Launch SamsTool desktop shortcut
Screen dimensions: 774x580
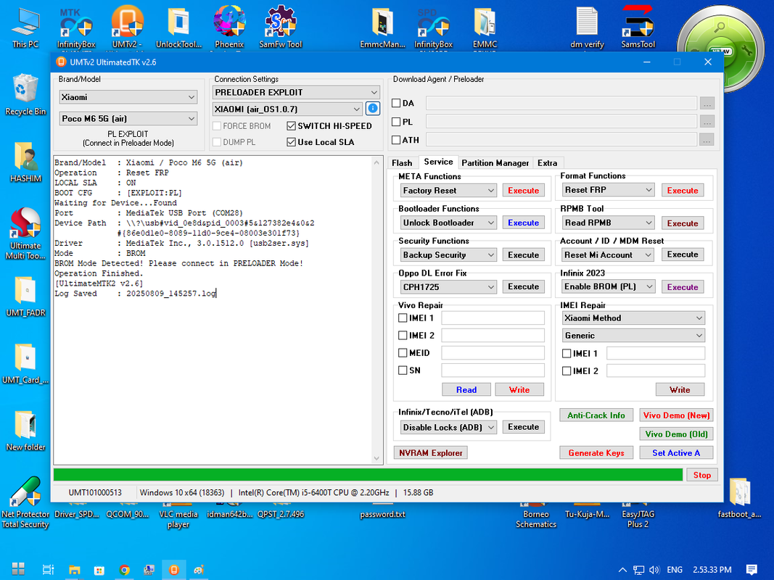tap(638, 27)
